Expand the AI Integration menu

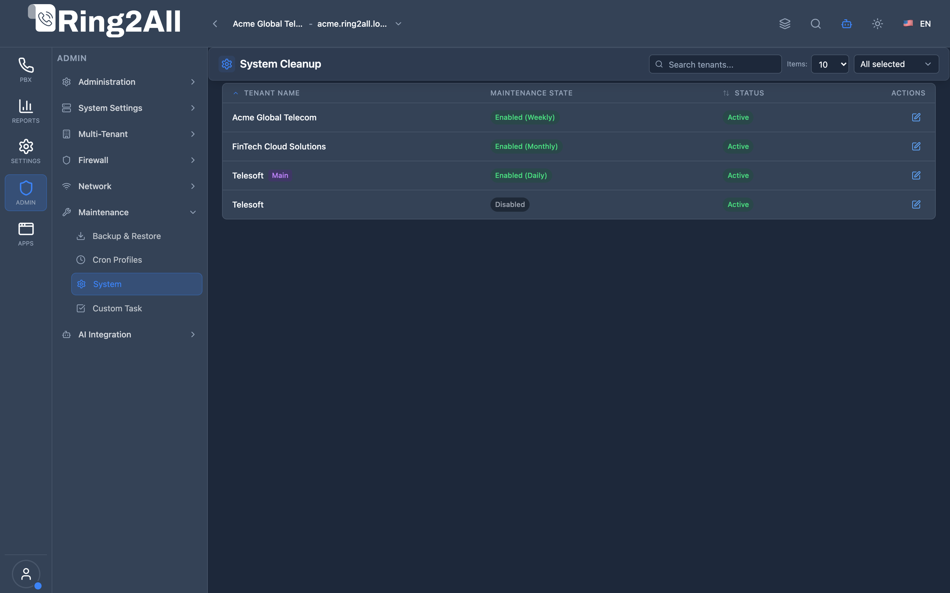point(129,334)
